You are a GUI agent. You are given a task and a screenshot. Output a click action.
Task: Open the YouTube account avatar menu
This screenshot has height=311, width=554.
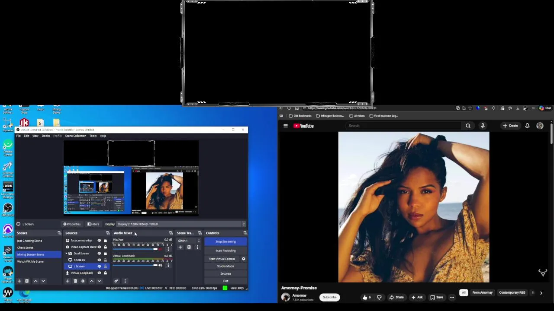[540, 126]
